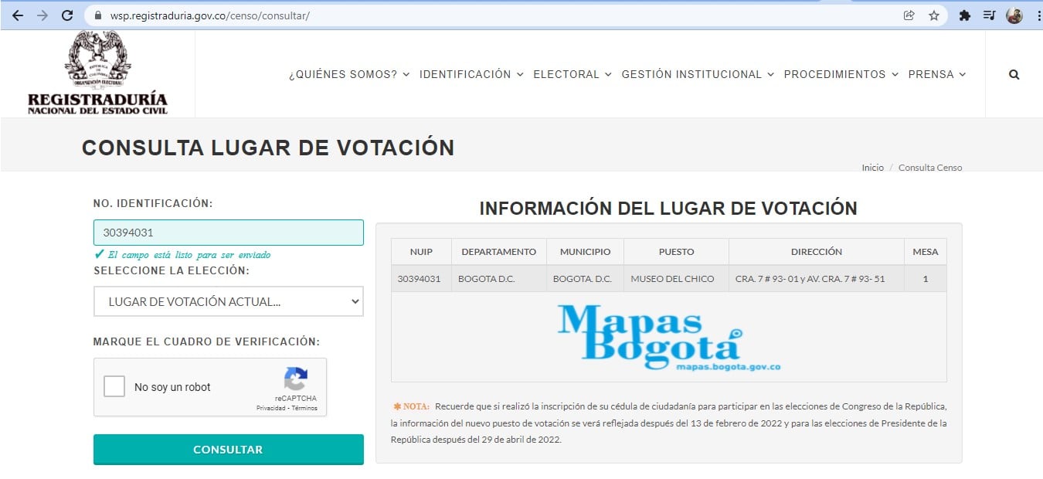Reload the page with the refresh icon
Screen dimensions: 1043x479
[x=67, y=15]
